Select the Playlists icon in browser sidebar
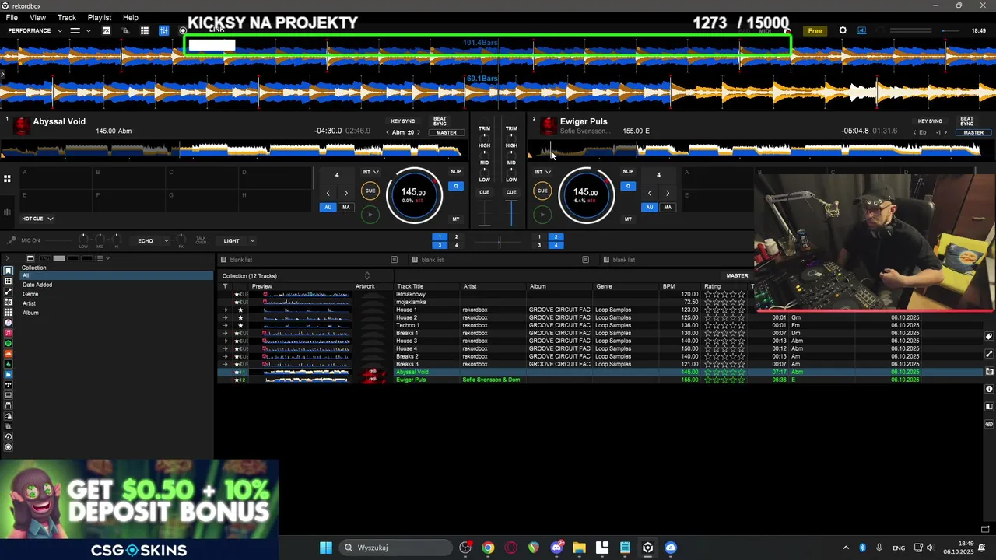Viewport: 996px width, 560px height. click(9, 281)
